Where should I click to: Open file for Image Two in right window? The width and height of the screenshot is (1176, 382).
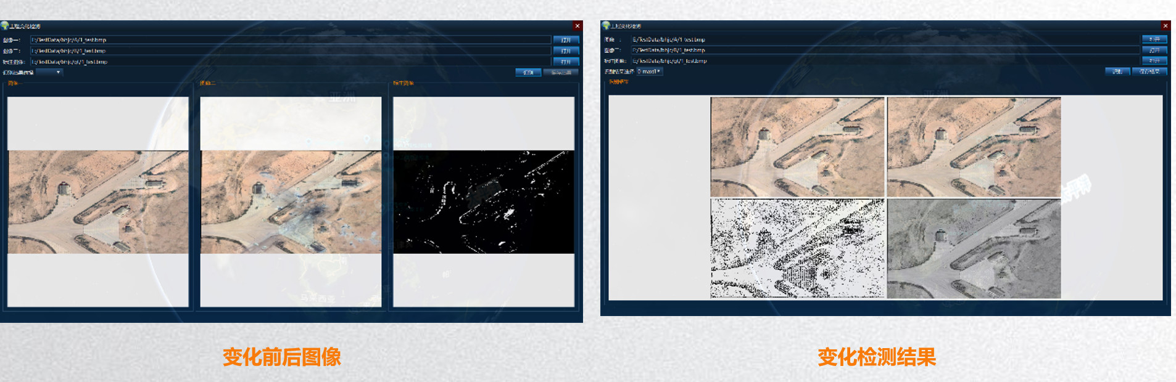[x=1154, y=50]
